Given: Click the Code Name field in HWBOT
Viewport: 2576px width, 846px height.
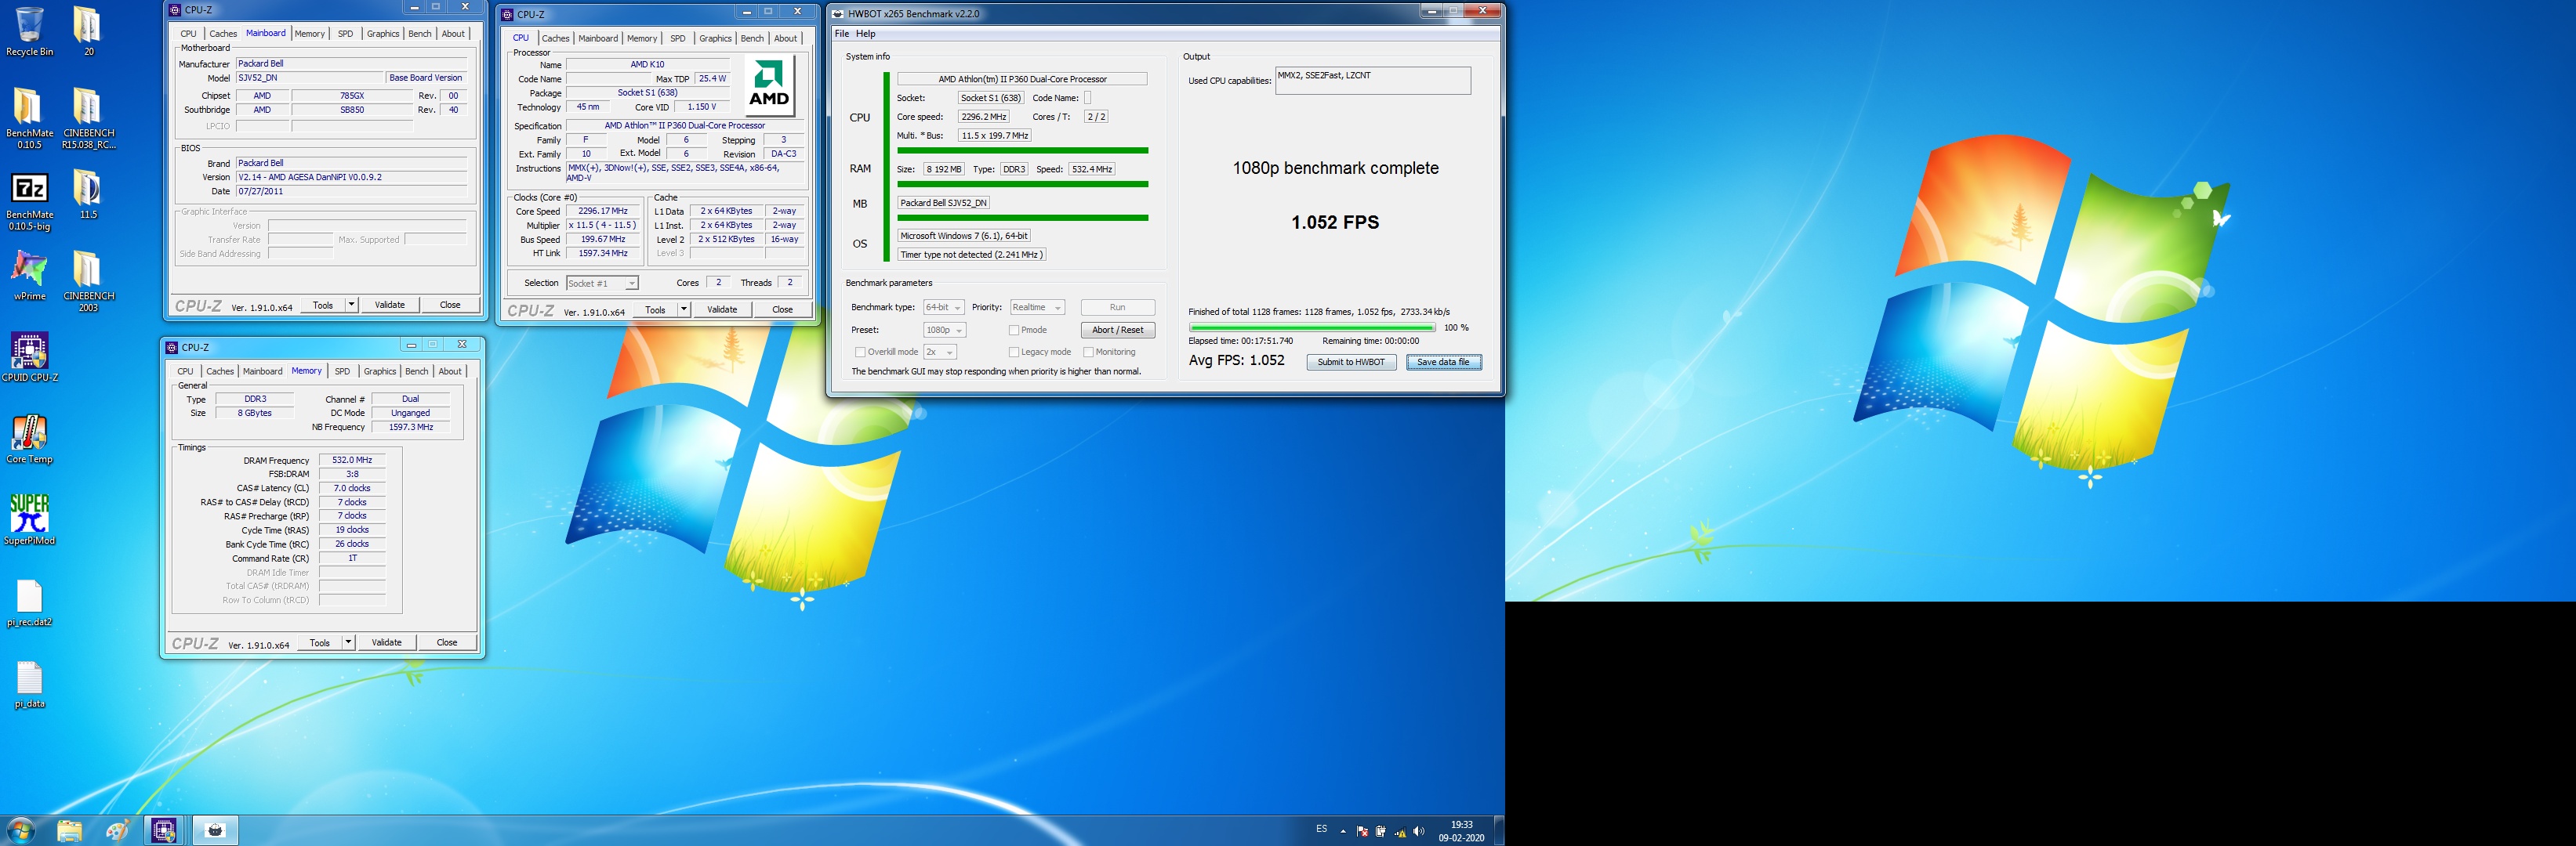Looking at the screenshot, I should [x=1087, y=98].
